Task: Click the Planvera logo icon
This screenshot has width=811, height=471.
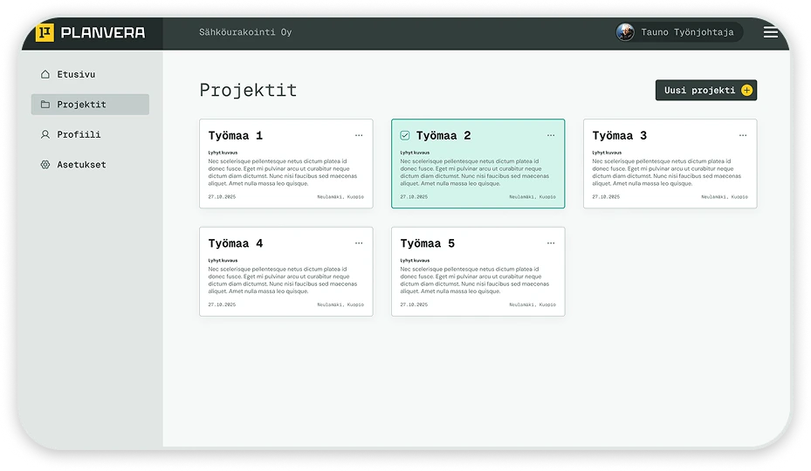Action: pyautogui.click(x=45, y=33)
